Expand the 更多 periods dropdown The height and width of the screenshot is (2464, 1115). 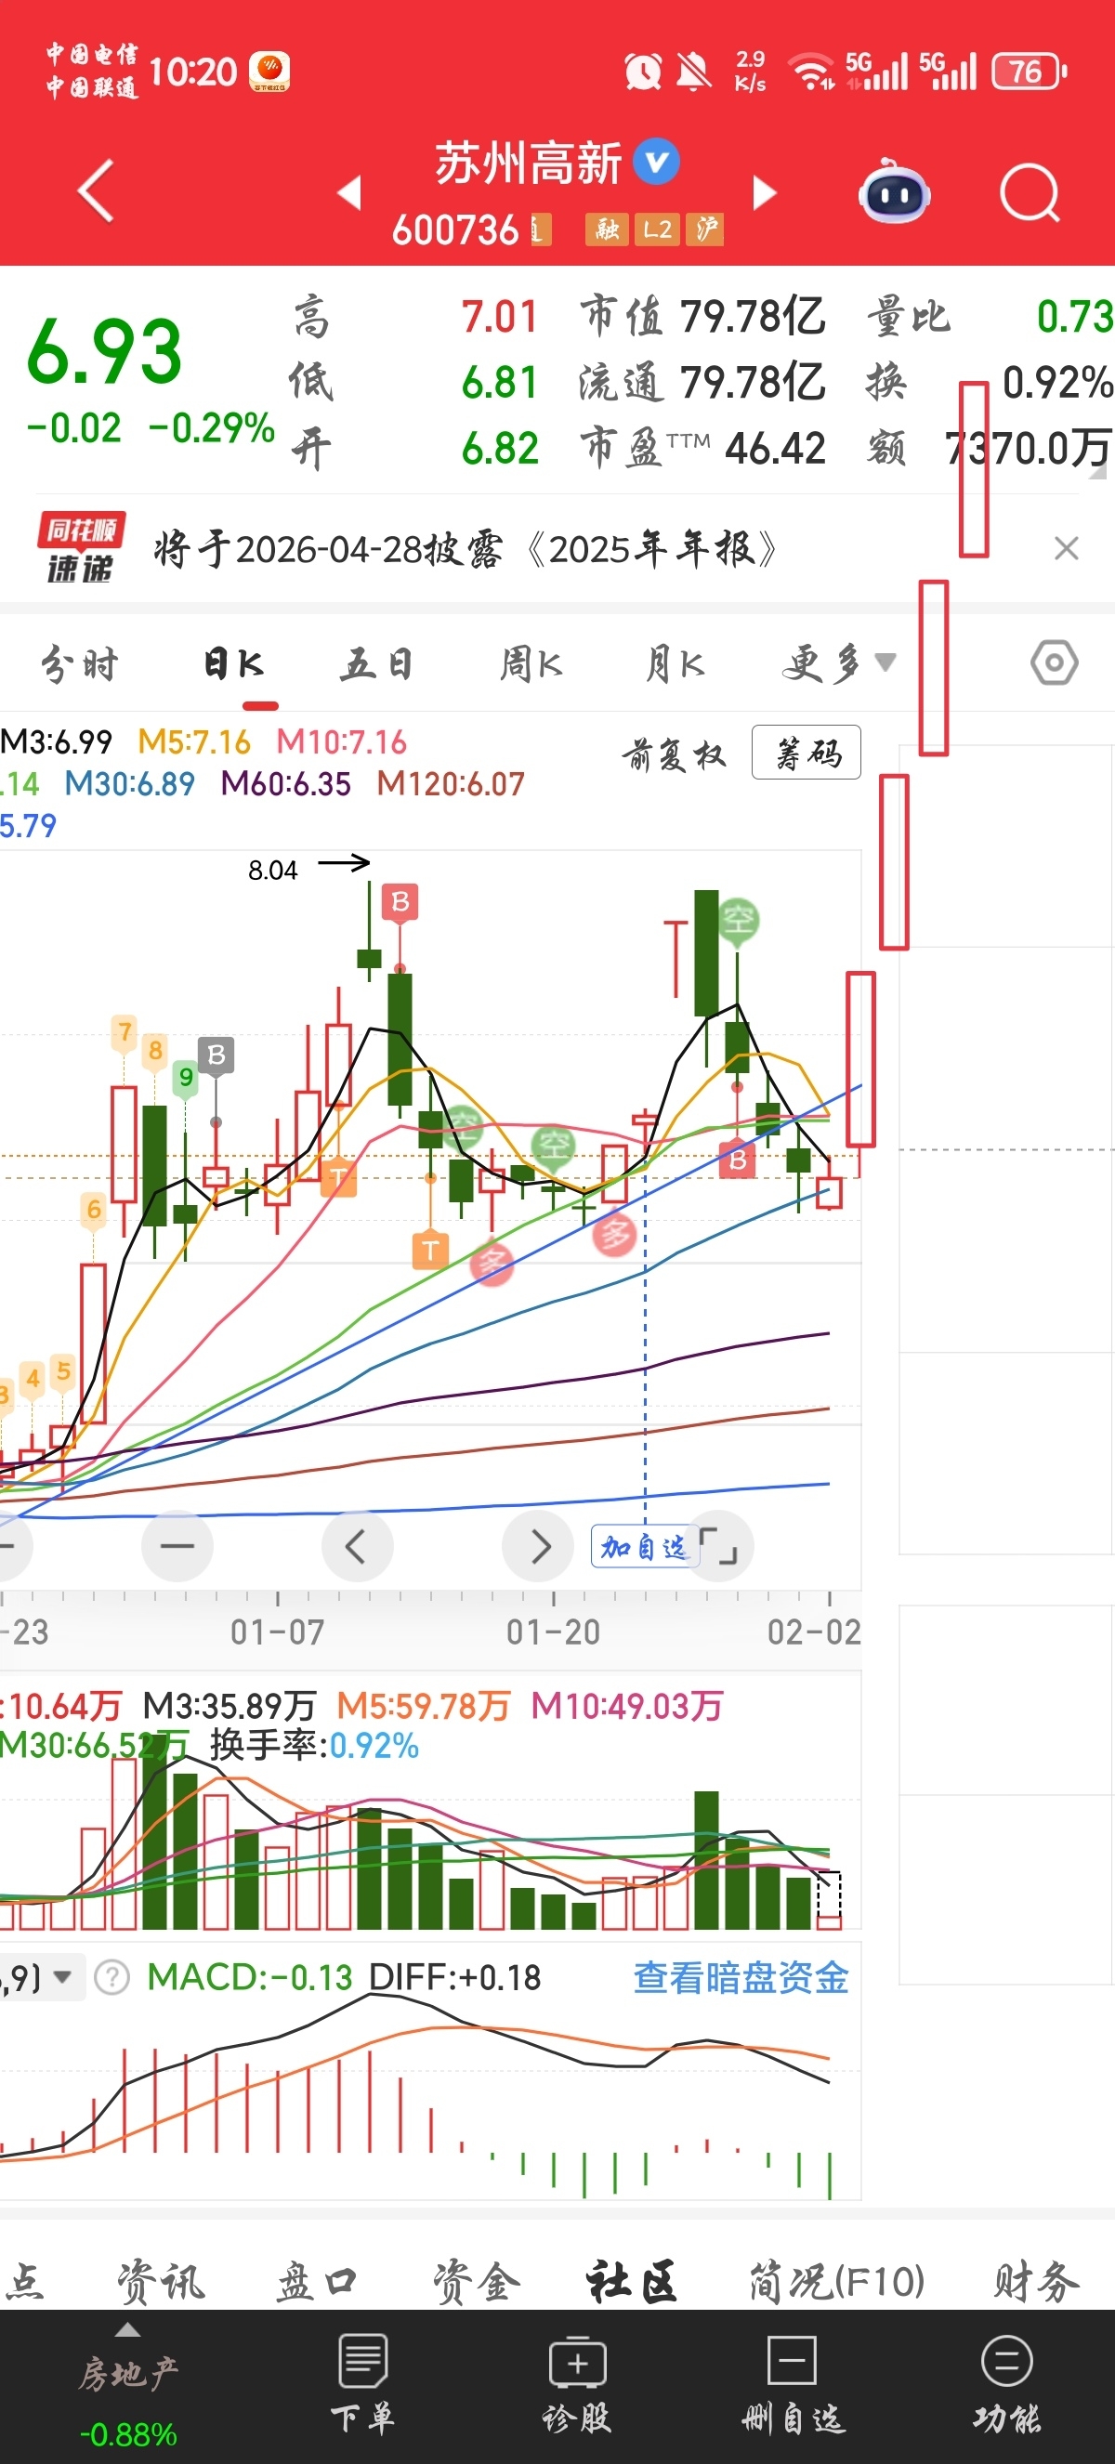pos(839,662)
